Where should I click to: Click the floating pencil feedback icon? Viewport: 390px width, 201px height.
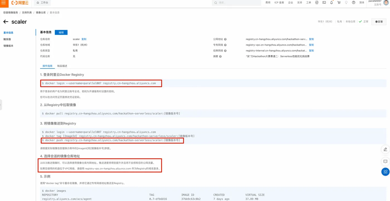tap(385, 149)
